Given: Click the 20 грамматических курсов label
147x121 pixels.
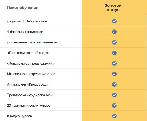Looking at the screenshot, I should click(29, 106).
